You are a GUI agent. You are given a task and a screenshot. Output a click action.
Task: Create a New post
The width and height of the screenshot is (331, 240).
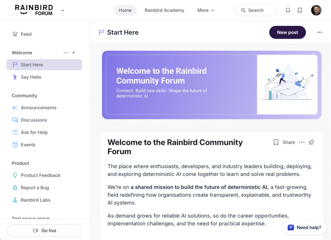[x=287, y=33]
